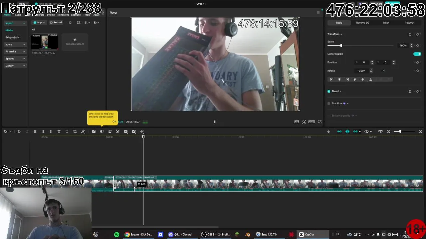Image resolution: width=426 pixels, height=239 pixels.
Task: Reset the Transform section
Action: pos(410,34)
